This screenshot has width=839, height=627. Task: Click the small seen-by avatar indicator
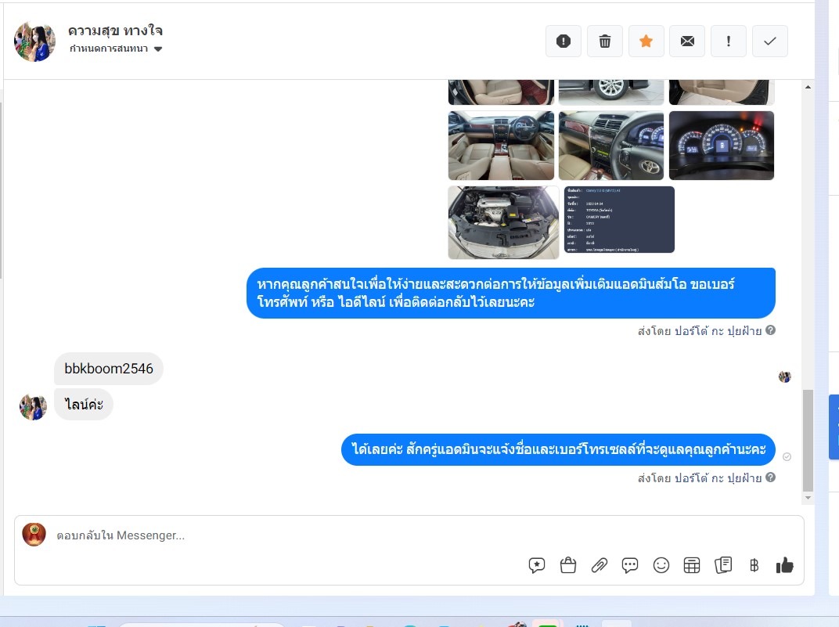pos(784,377)
